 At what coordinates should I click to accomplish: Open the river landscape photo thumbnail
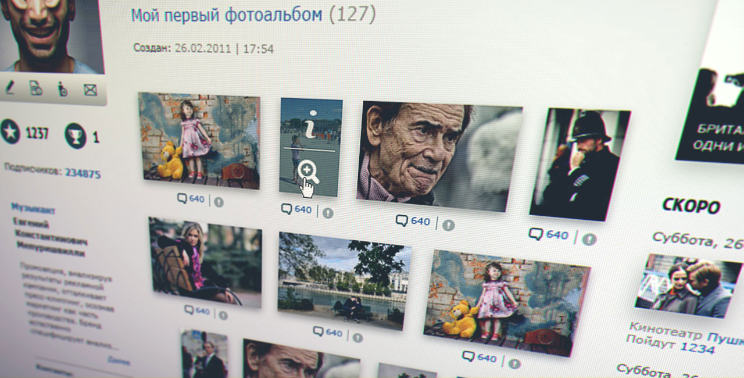[x=344, y=279]
